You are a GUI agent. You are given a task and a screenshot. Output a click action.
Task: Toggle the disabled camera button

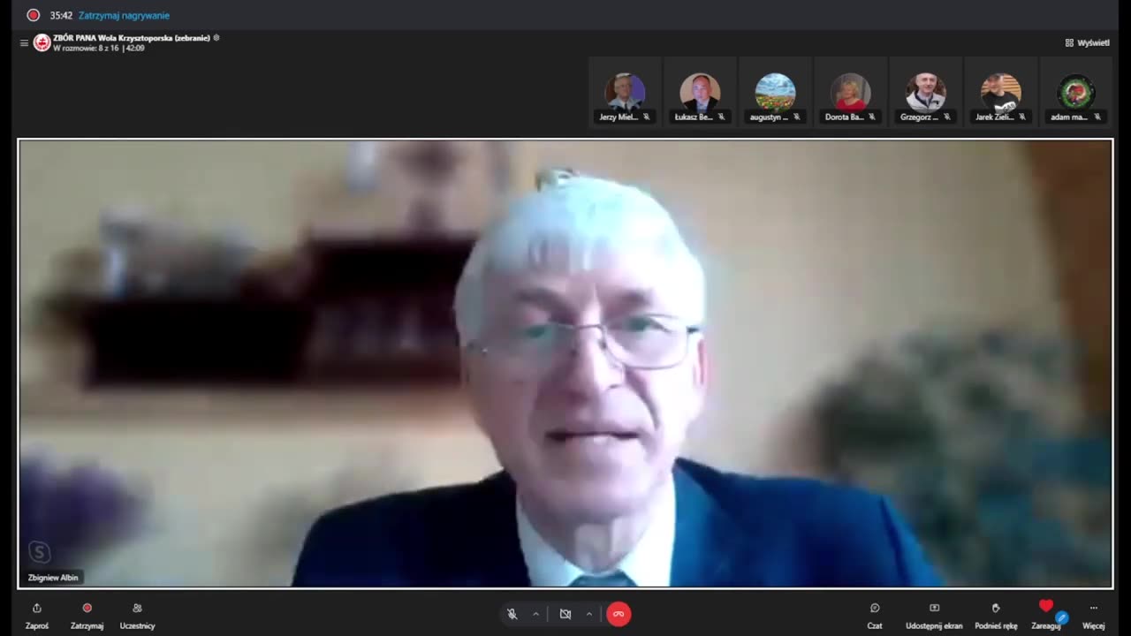click(565, 614)
